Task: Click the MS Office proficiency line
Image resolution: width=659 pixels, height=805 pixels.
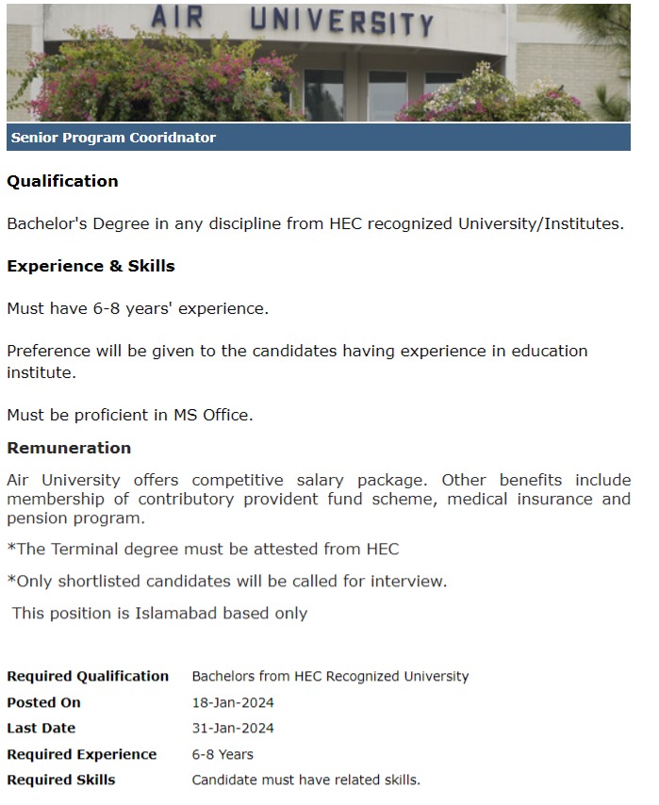Action: (x=130, y=415)
